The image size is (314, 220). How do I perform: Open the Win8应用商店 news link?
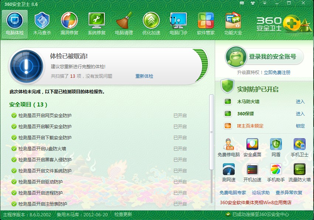tap(256, 203)
